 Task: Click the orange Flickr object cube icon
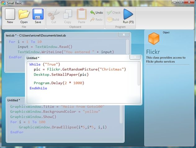154,39
